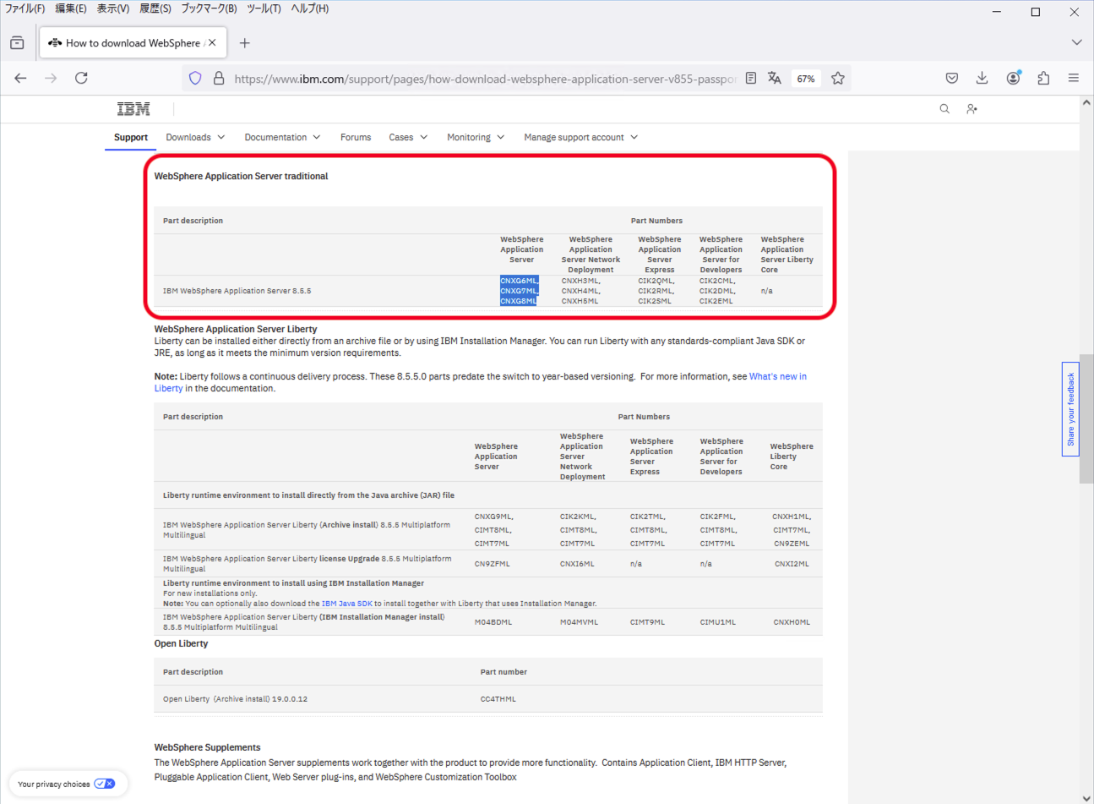Click scrollbar up arrow
Image resolution: width=1094 pixels, height=804 pixels.
pyautogui.click(x=1086, y=102)
